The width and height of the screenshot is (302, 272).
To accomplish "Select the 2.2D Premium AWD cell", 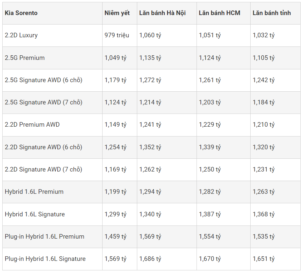I will coord(32,125).
